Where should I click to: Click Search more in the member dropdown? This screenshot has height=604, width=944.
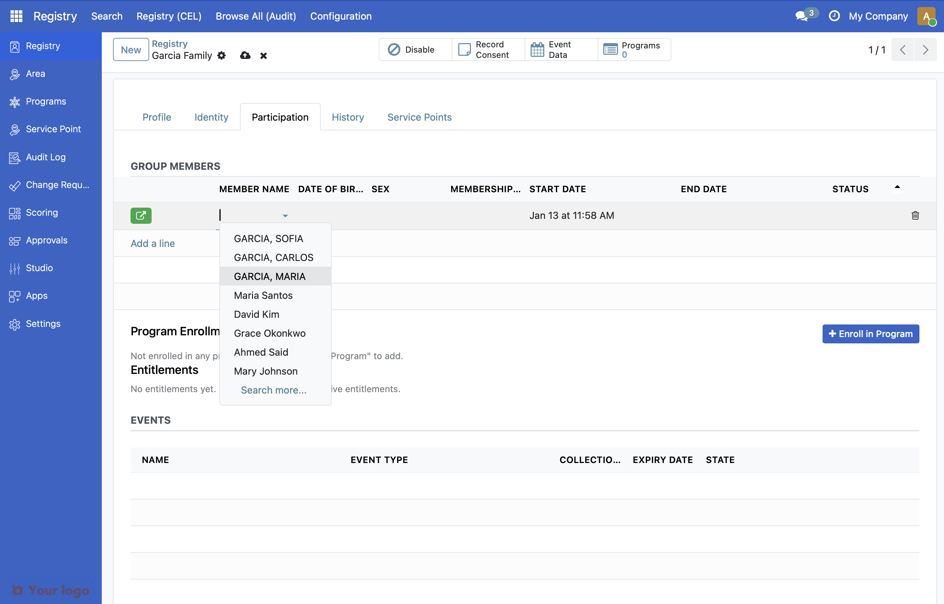click(273, 390)
